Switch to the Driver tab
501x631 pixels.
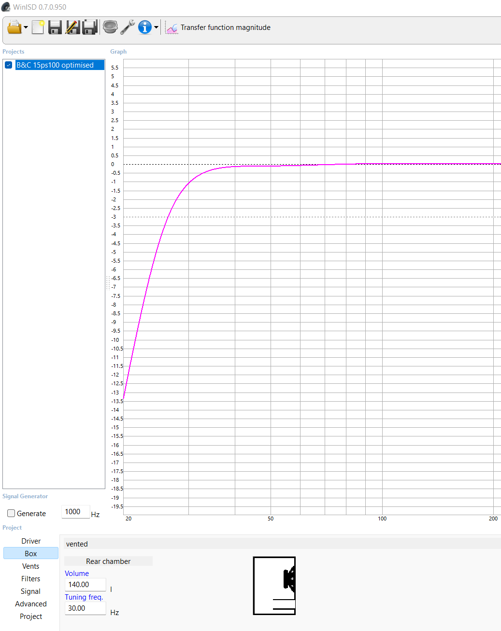pos(31,541)
